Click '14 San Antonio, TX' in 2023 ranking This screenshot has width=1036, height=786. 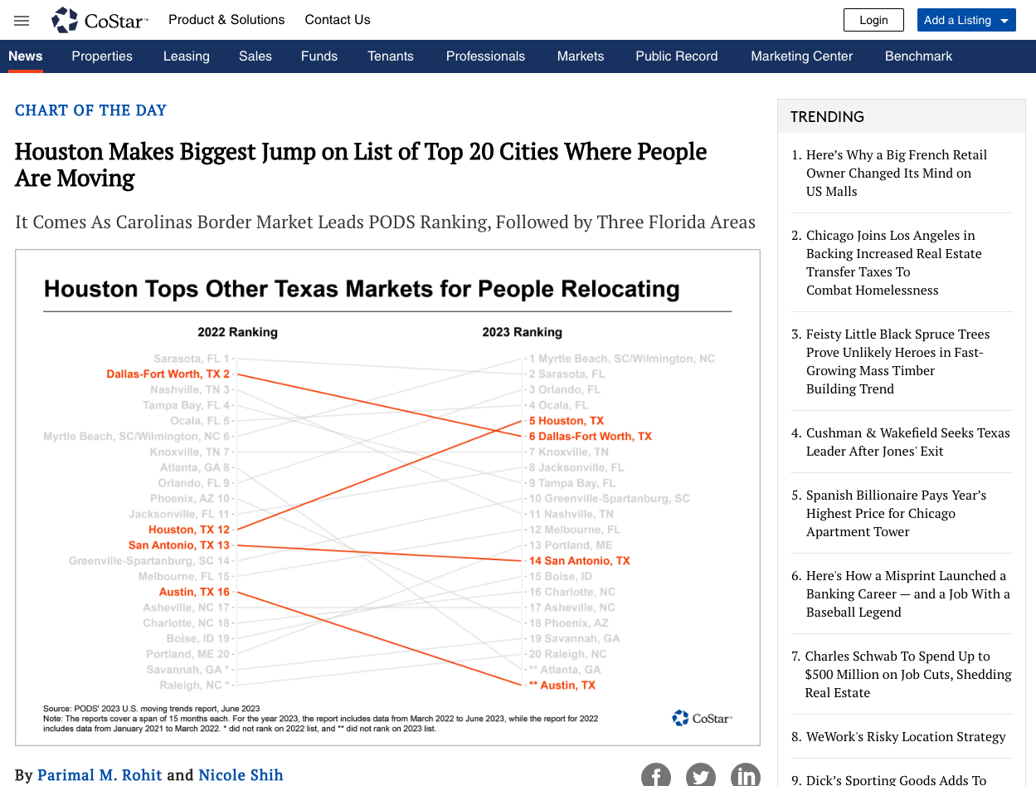[579, 561]
